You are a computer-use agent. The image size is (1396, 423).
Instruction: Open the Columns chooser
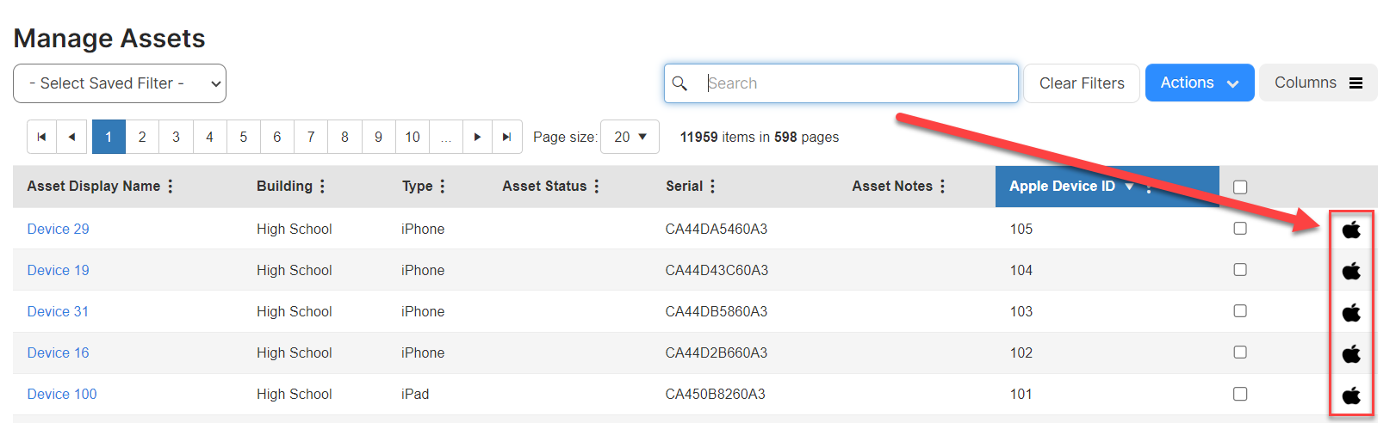(1318, 83)
